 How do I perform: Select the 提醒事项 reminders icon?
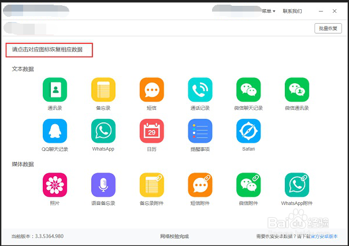click(x=200, y=131)
